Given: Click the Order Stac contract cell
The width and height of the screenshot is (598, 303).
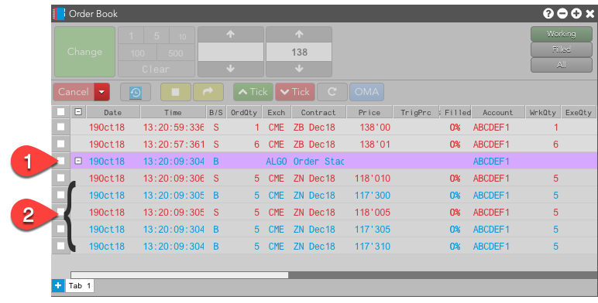Looking at the screenshot, I should 318,162.
